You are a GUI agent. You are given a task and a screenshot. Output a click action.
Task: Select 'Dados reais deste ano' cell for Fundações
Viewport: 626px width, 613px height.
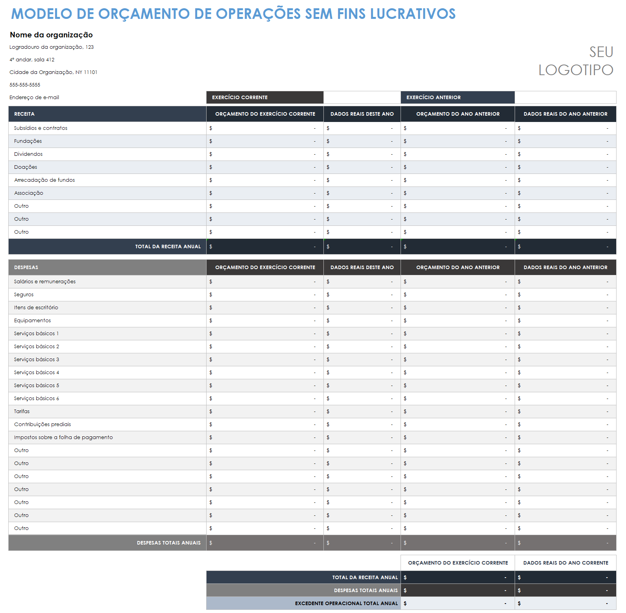(362, 141)
